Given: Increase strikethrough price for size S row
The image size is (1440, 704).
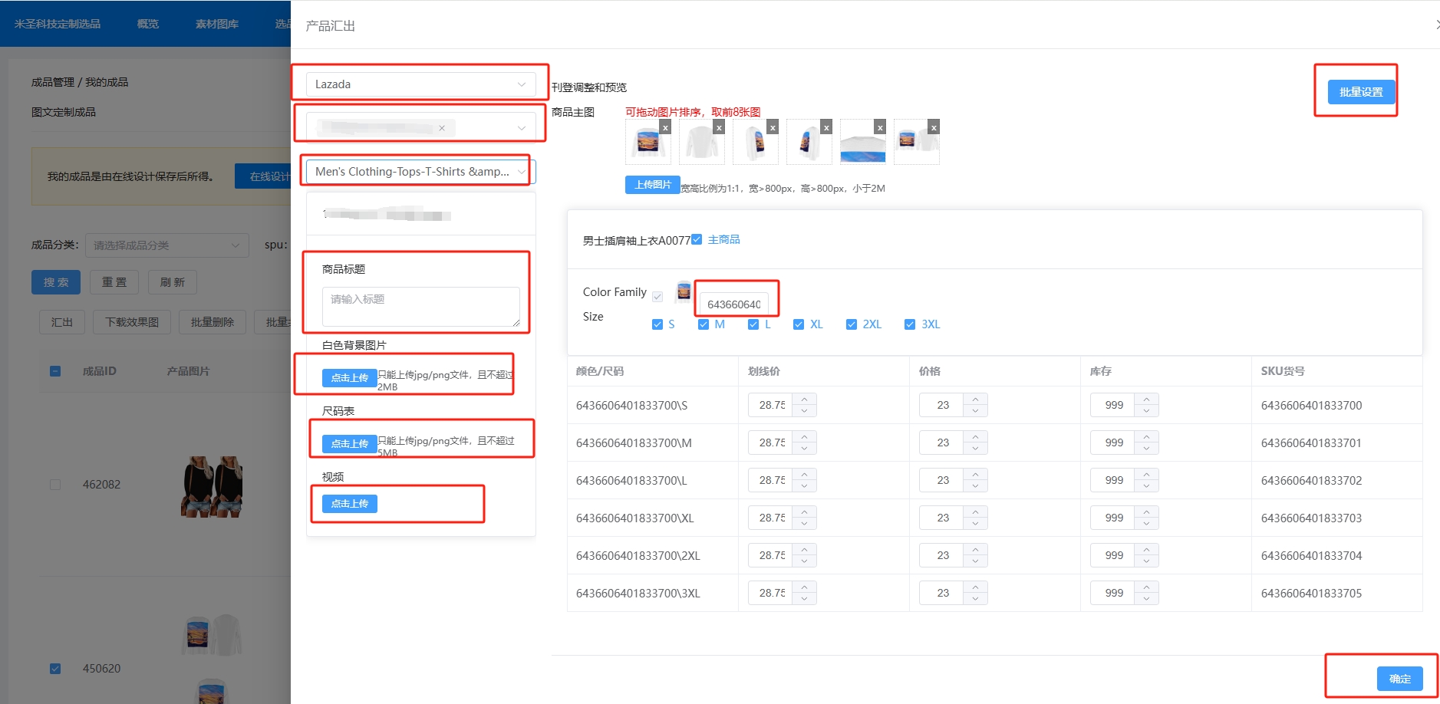Looking at the screenshot, I should click(805, 399).
